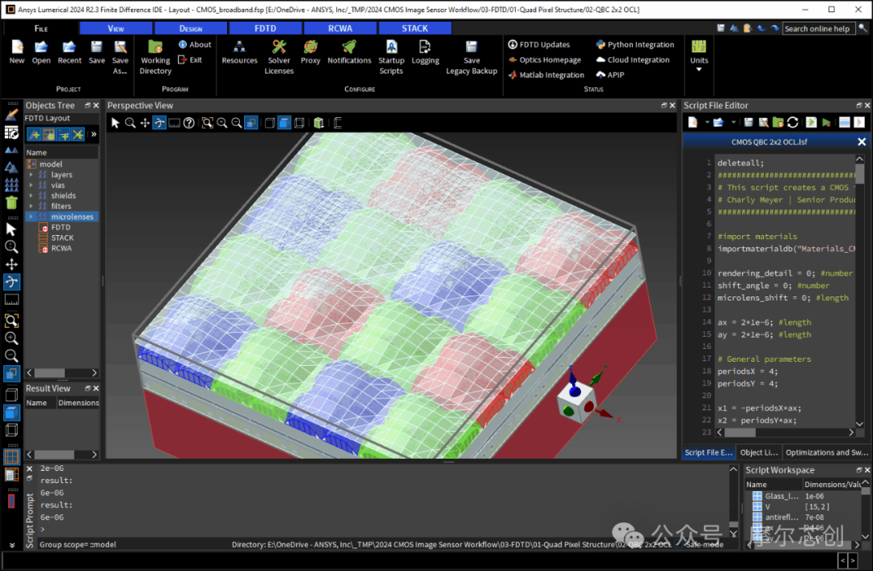
Task: Expand the layers group in Objects Tree
Action: click(32, 174)
